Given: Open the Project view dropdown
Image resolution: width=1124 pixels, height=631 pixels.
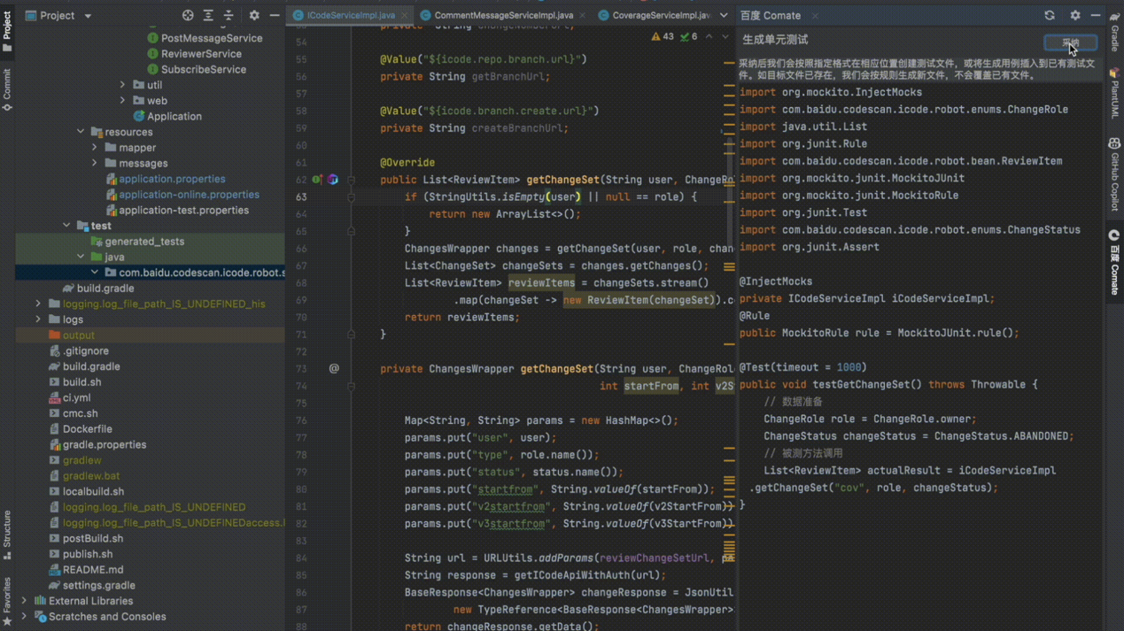Looking at the screenshot, I should [x=88, y=16].
